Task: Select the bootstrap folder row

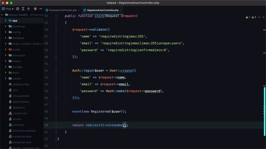Action: 22,26
